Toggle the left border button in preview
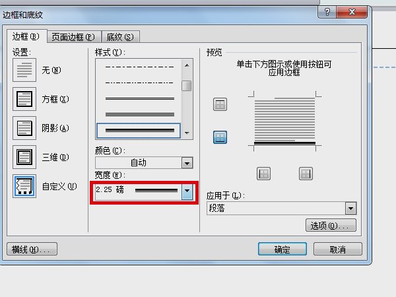396x297 pixels. [x=263, y=174]
